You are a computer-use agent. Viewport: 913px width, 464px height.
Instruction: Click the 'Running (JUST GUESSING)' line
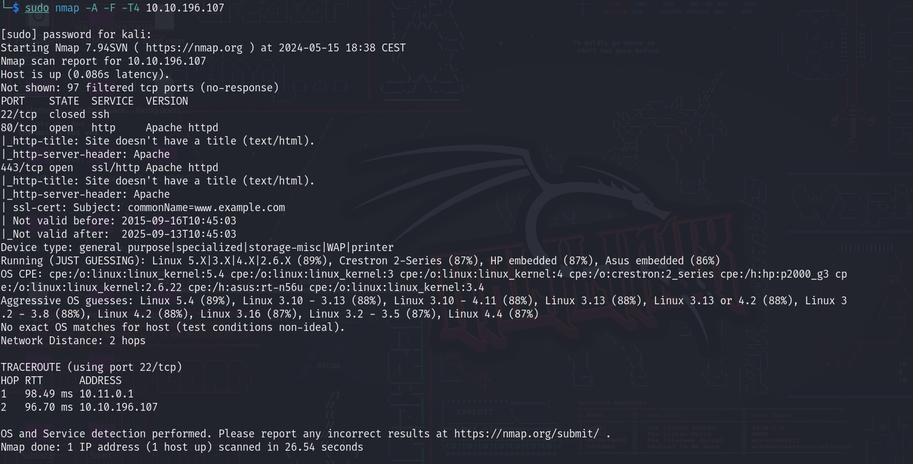click(x=360, y=261)
